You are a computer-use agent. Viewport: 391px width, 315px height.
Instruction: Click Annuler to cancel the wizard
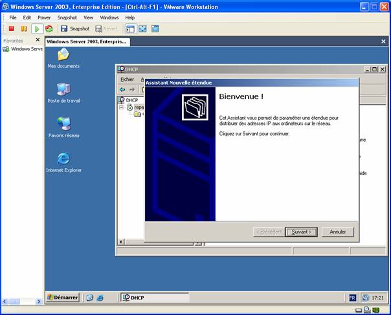pos(338,232)
